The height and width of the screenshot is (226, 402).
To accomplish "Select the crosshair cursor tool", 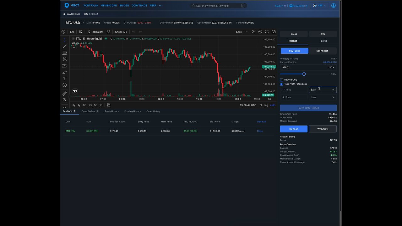I will 64,40.
